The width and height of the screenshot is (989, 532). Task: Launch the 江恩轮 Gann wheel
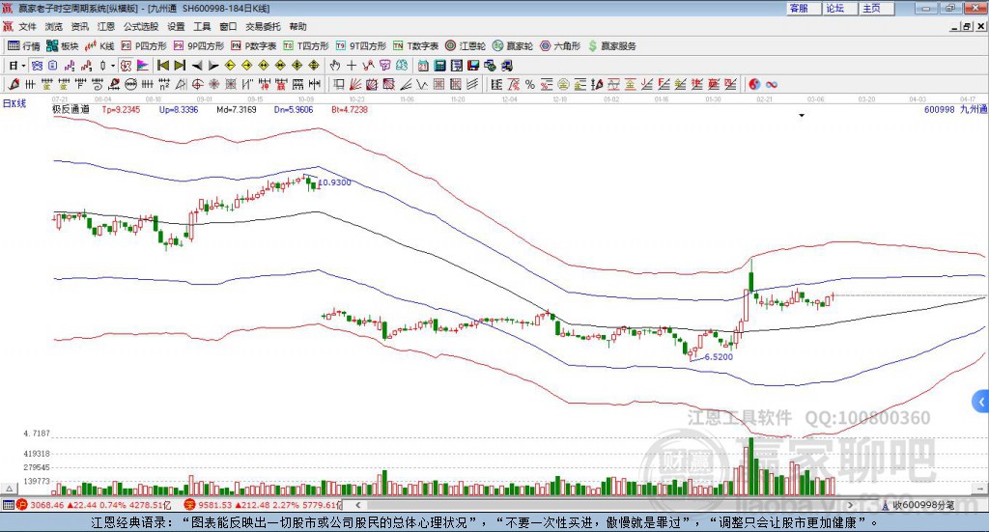pos(466,46)
